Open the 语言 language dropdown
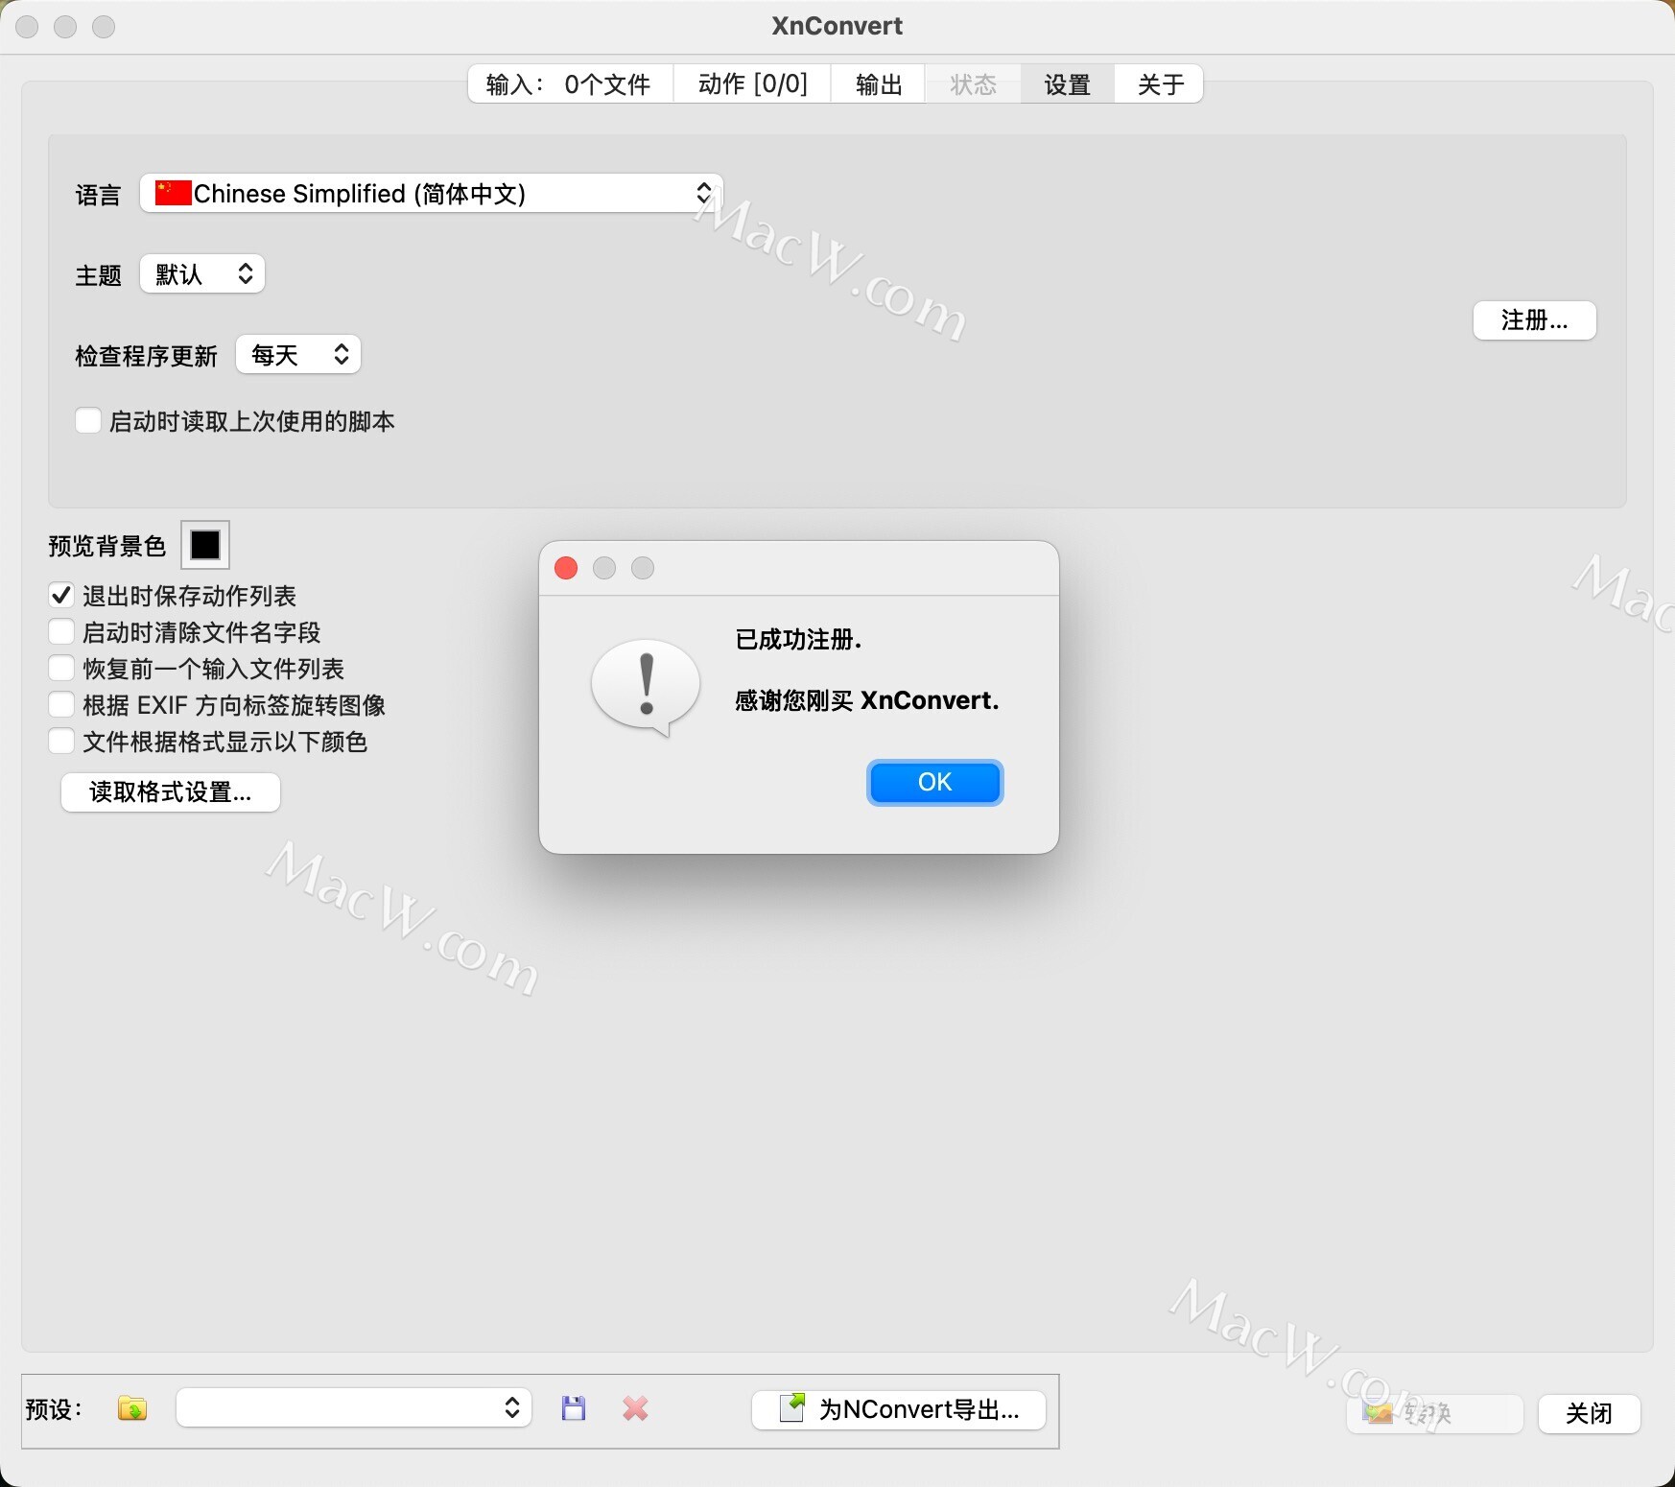 432,193
